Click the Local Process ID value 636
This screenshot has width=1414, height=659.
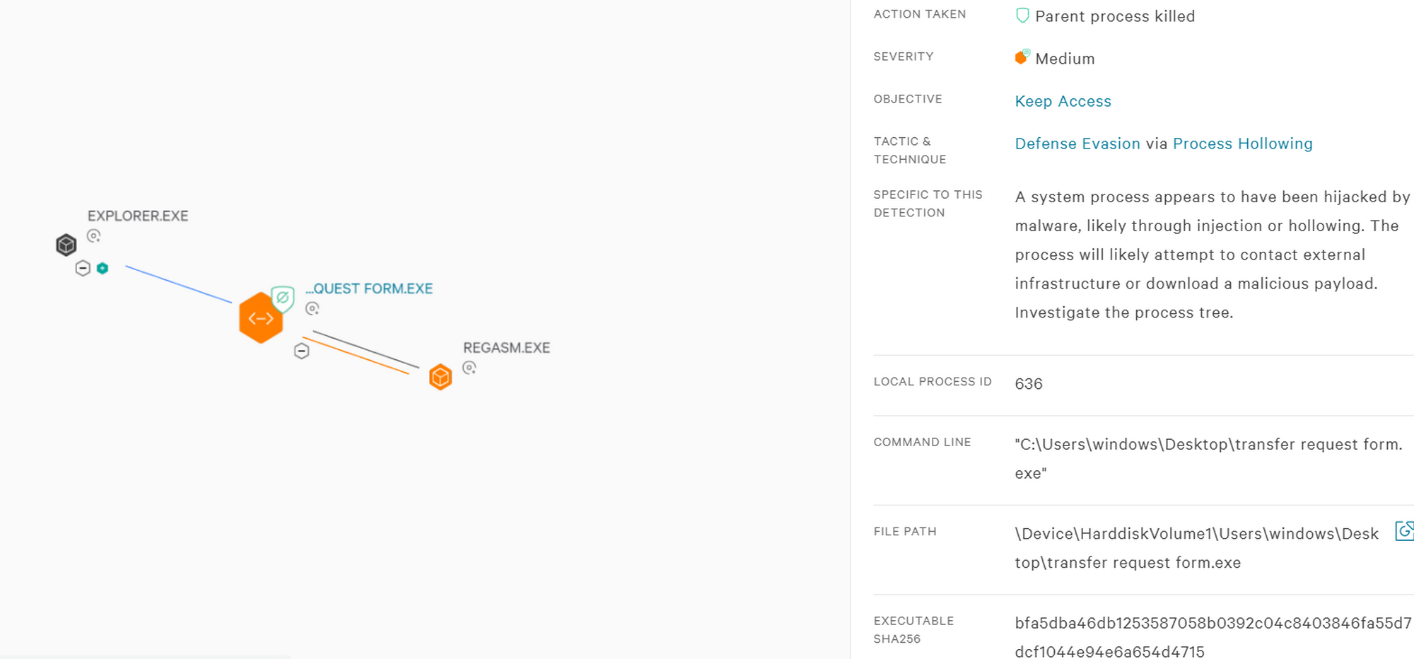click(1028, 384)
